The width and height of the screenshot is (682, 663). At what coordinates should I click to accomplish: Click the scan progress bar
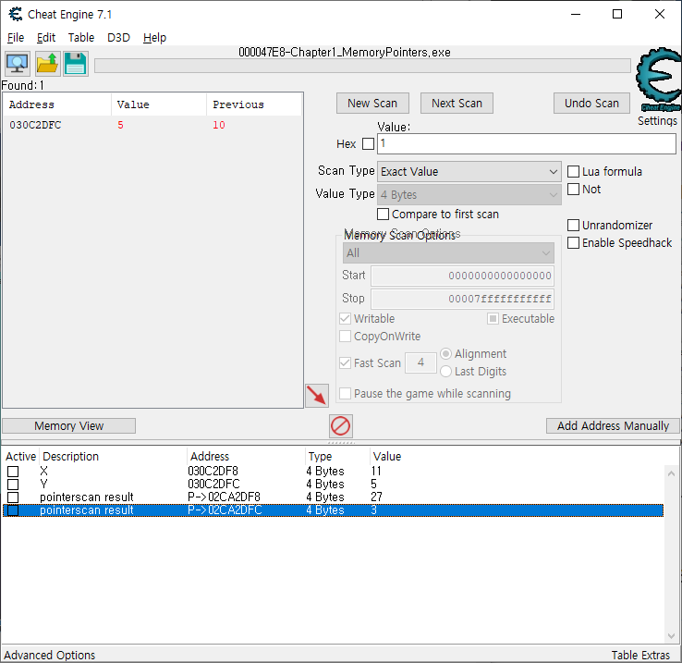pos(362,66)
